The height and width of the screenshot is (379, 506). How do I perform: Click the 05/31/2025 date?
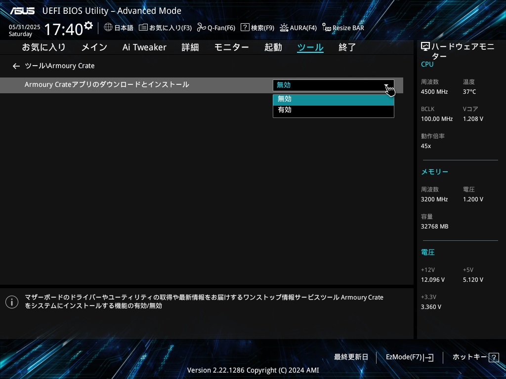click(x=25, y=27)
